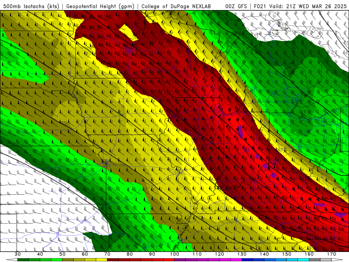Click the 'F021 Valid: 21Z WED MAR 26 2025' text
349x262 pixels.
(x=300, y=6)
